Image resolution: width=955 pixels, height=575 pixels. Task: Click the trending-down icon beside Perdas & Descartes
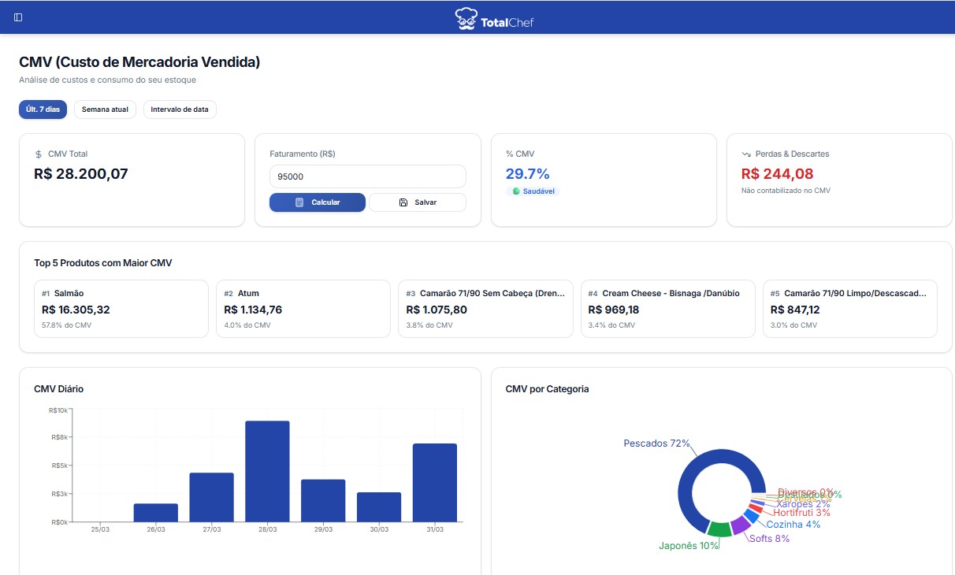[745, 154]
